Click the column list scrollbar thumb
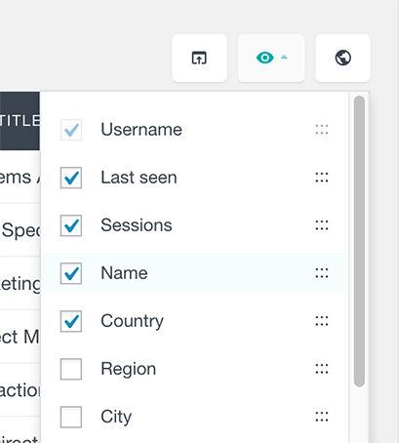The image size is (399, 443). point(359,241)
